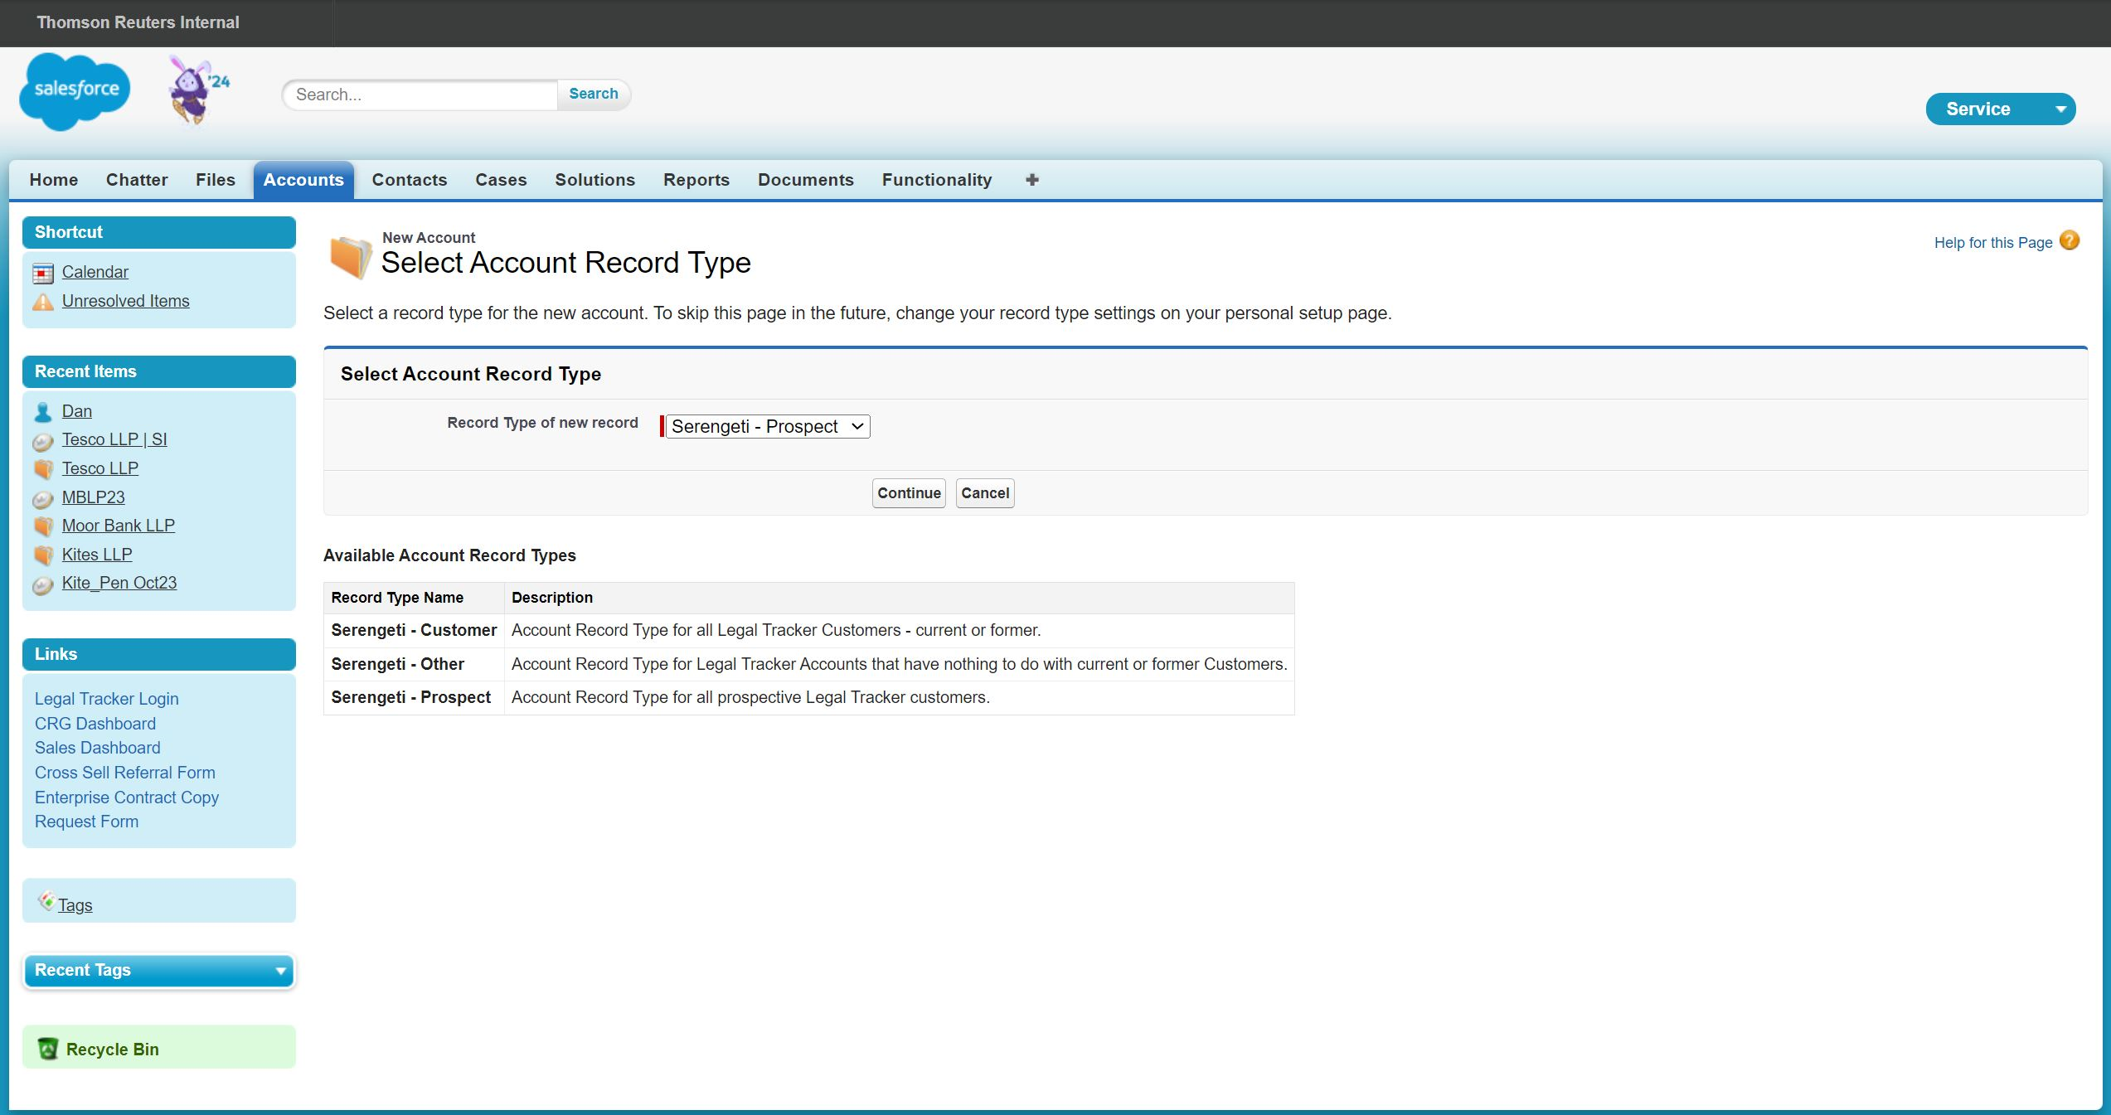2111x1115 pixels.
Task: Click the plus icon to add tabs
Action: click(1032, 180)
